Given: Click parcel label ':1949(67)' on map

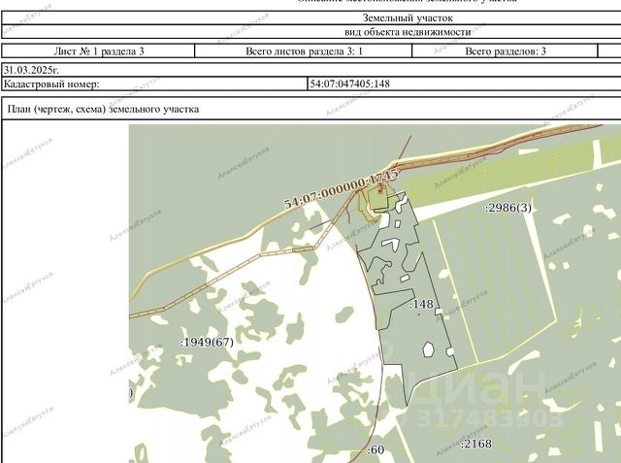Looking at the screenshot, I should 207,343.
